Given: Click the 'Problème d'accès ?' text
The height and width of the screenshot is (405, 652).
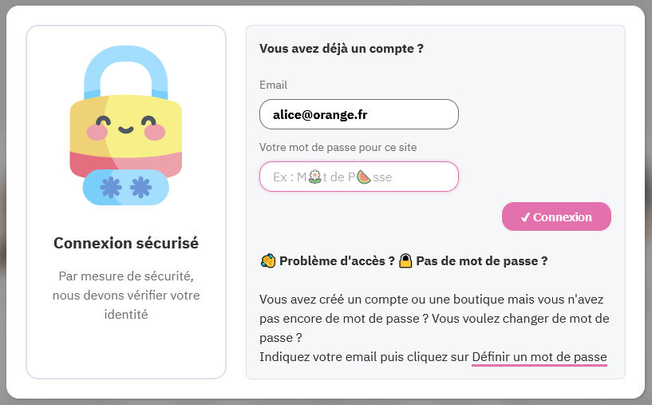Looking at the screenshot, I should point(336,261).
